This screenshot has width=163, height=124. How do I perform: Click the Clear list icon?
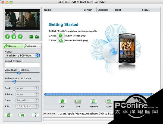click(x=109, y=101)
